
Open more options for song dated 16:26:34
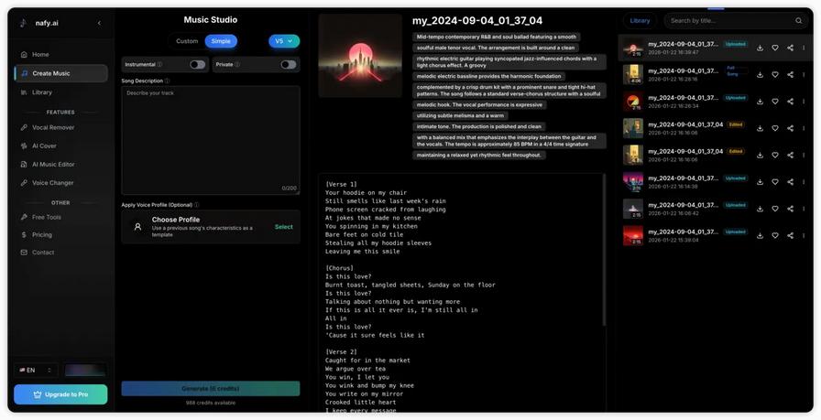pyautogui.click(x=804, y=102)
